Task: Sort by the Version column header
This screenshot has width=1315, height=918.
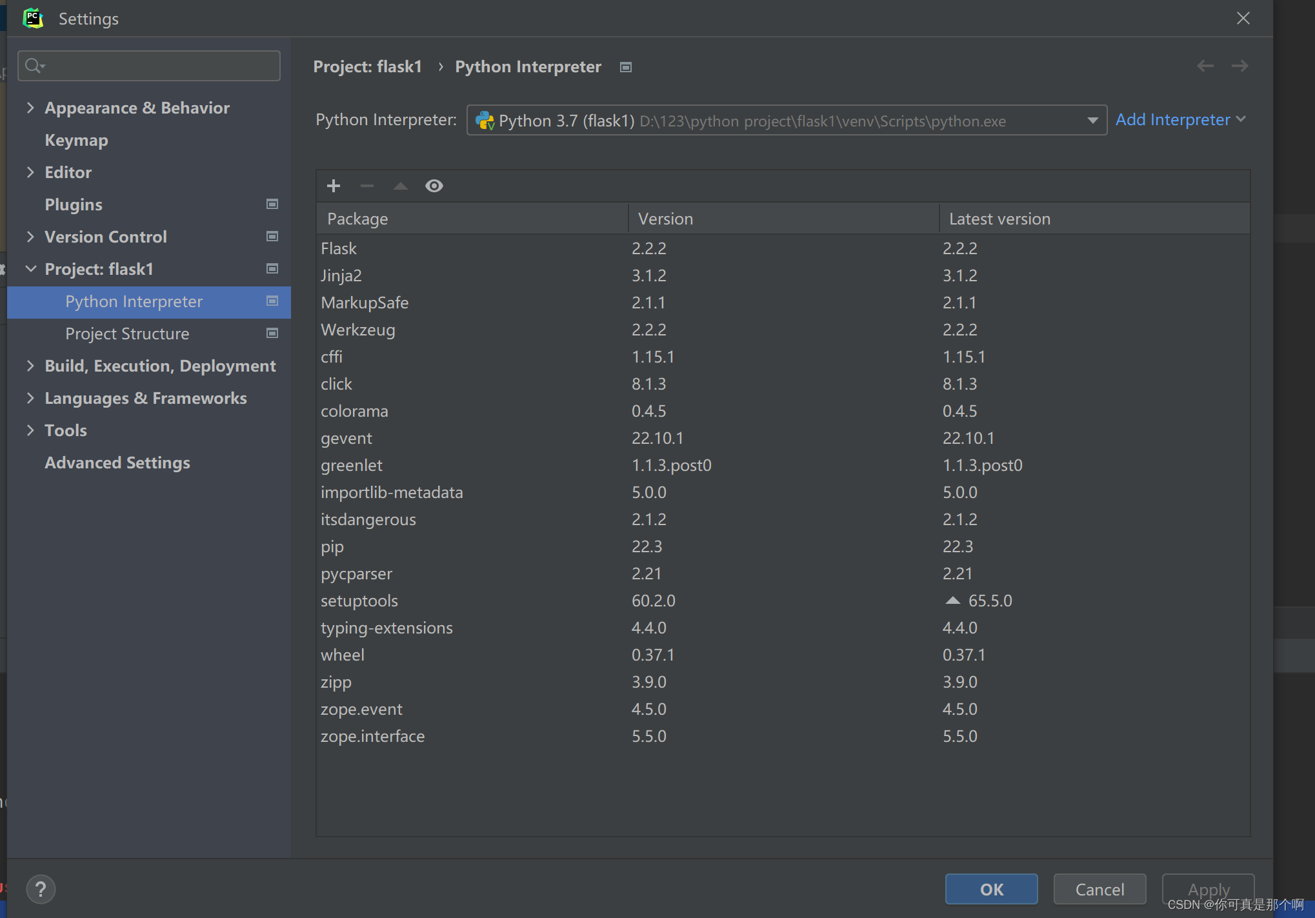Action: coord(783,219)
